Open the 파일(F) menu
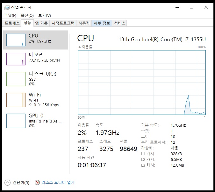Screen dimensions: 215x192 10,15
